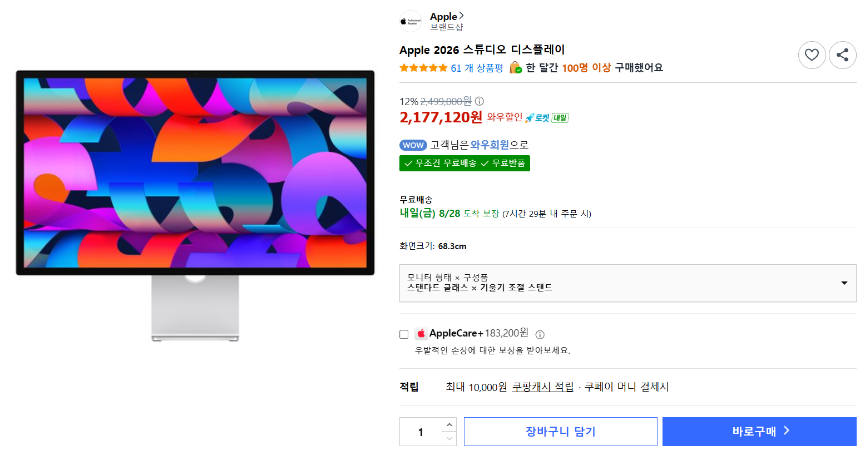Click the five-star rating stars
Screen dimensions: 865x455
(423, 68)
